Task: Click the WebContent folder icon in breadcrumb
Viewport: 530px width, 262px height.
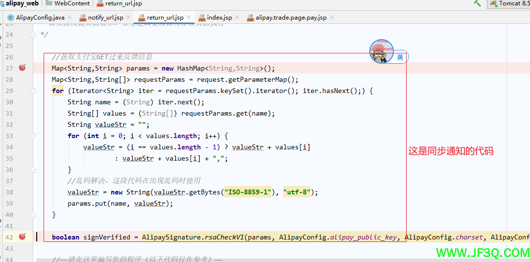Action: point(49,3)
